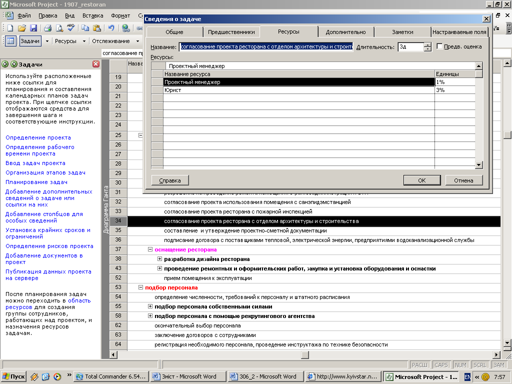Image resolution: width=512 pixels, height=384 pixels.
Task: Close the Задачи side pane
Action: 96,64
